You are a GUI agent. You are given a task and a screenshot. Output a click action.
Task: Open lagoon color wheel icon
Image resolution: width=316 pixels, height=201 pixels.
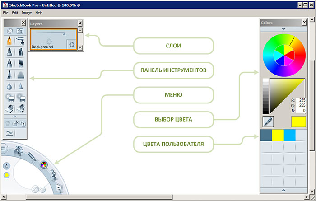tap(43, 165)
